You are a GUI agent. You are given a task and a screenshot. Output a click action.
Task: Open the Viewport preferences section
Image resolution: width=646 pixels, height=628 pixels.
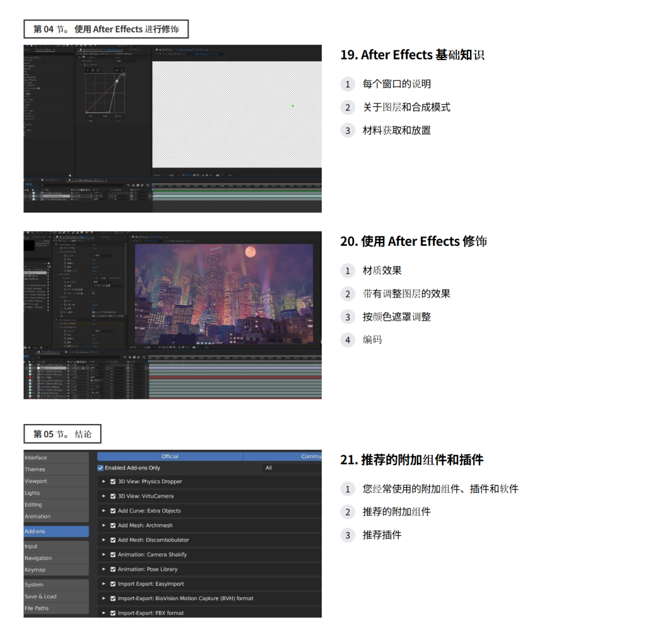click(x=56, y=481)
